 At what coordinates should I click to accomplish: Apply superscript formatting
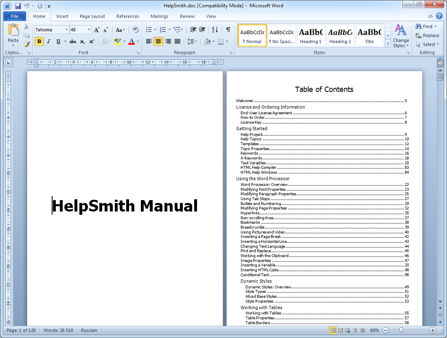tap(92, 41)
